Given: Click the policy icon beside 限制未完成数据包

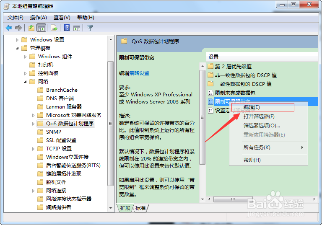Looking at the screenshot, I should click(210, 93).
